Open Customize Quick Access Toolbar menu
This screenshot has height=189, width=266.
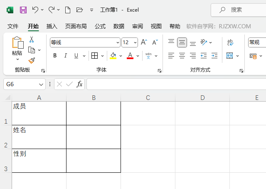pos(91,10)
